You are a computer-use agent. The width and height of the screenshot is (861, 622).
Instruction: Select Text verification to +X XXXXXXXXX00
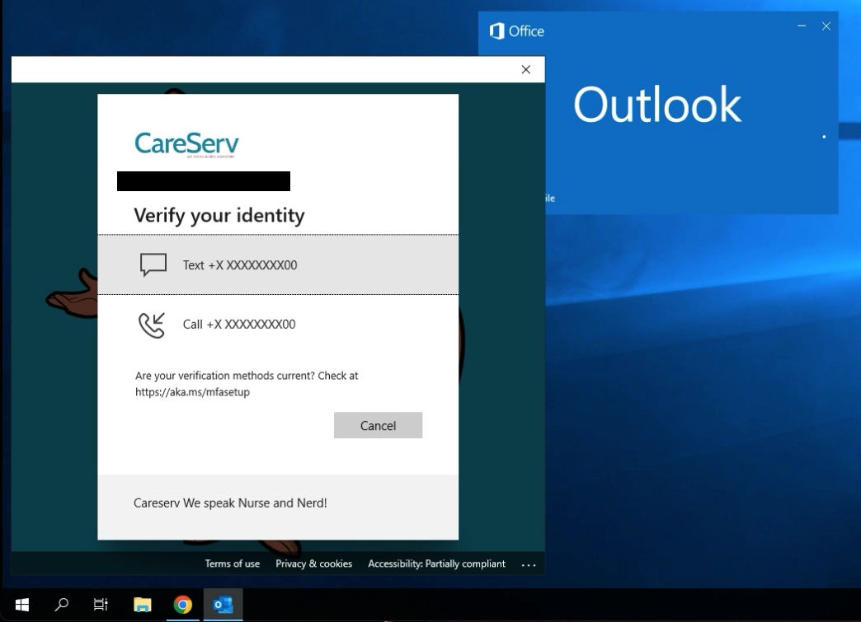tap(278, 265)
